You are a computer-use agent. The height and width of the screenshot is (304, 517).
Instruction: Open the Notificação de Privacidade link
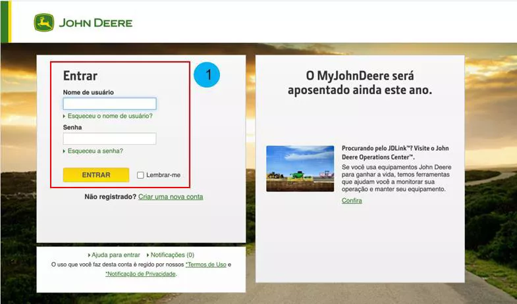tap(140, 274)
